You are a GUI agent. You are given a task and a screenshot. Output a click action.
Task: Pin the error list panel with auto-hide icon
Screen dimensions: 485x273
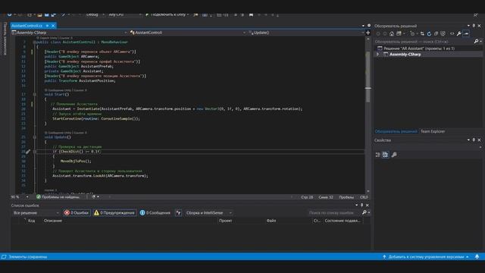(362, 206)
